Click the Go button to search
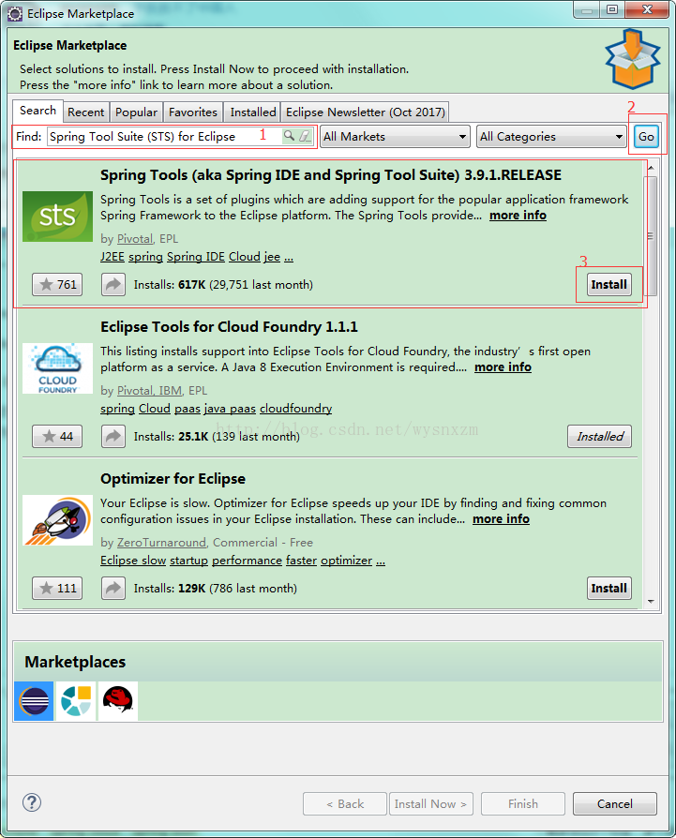 pyautogui.click(x=646, y=136)
